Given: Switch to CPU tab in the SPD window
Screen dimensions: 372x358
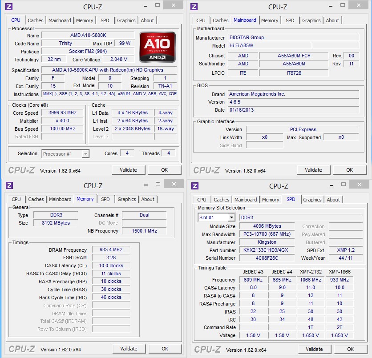Looking at the screenshot, I should pos(202,200).
